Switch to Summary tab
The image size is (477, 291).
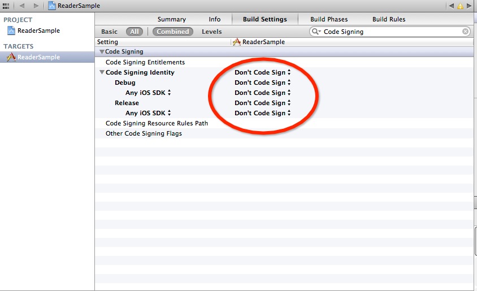[172, 19]
